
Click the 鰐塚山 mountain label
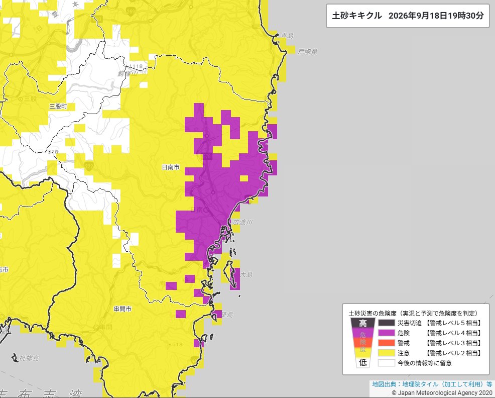pos(128,74)
